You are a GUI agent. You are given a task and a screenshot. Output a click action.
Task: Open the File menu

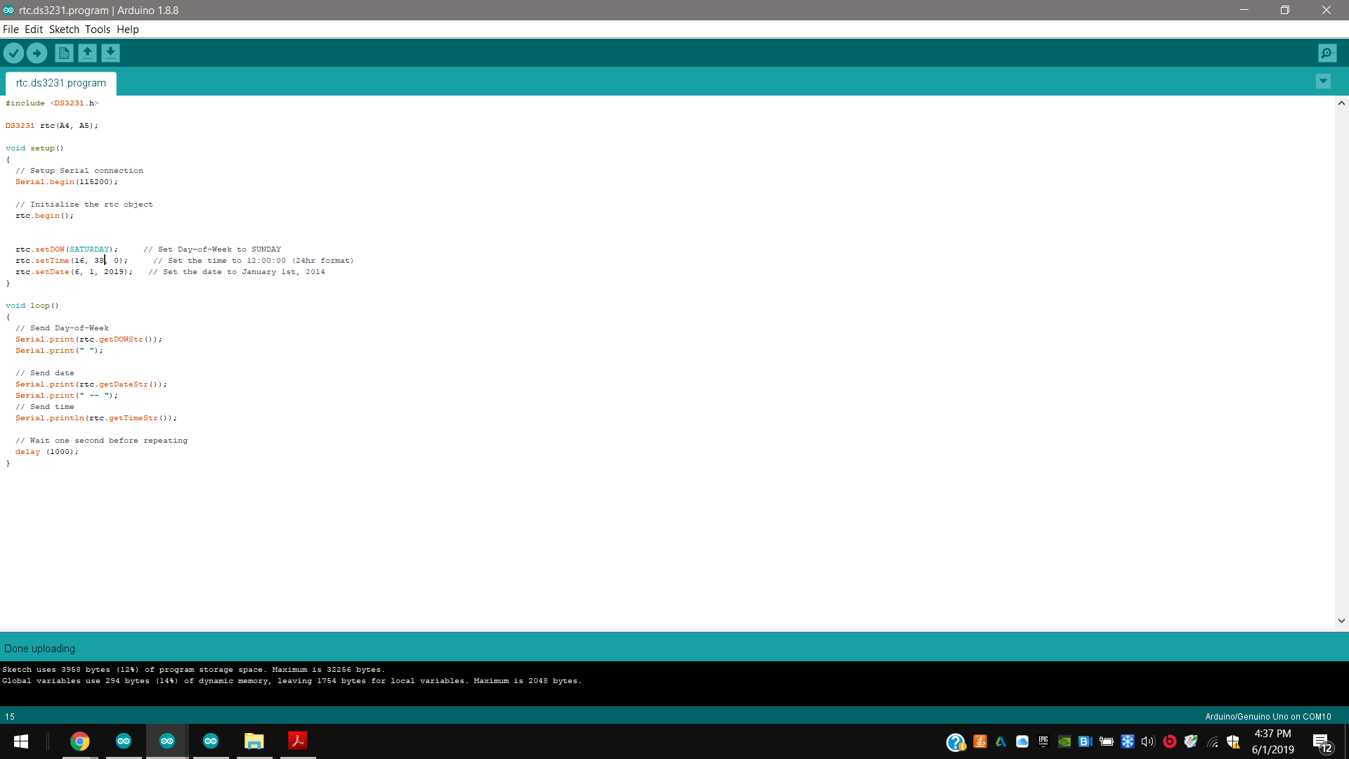pyautogui.click(x=11, y=30)
